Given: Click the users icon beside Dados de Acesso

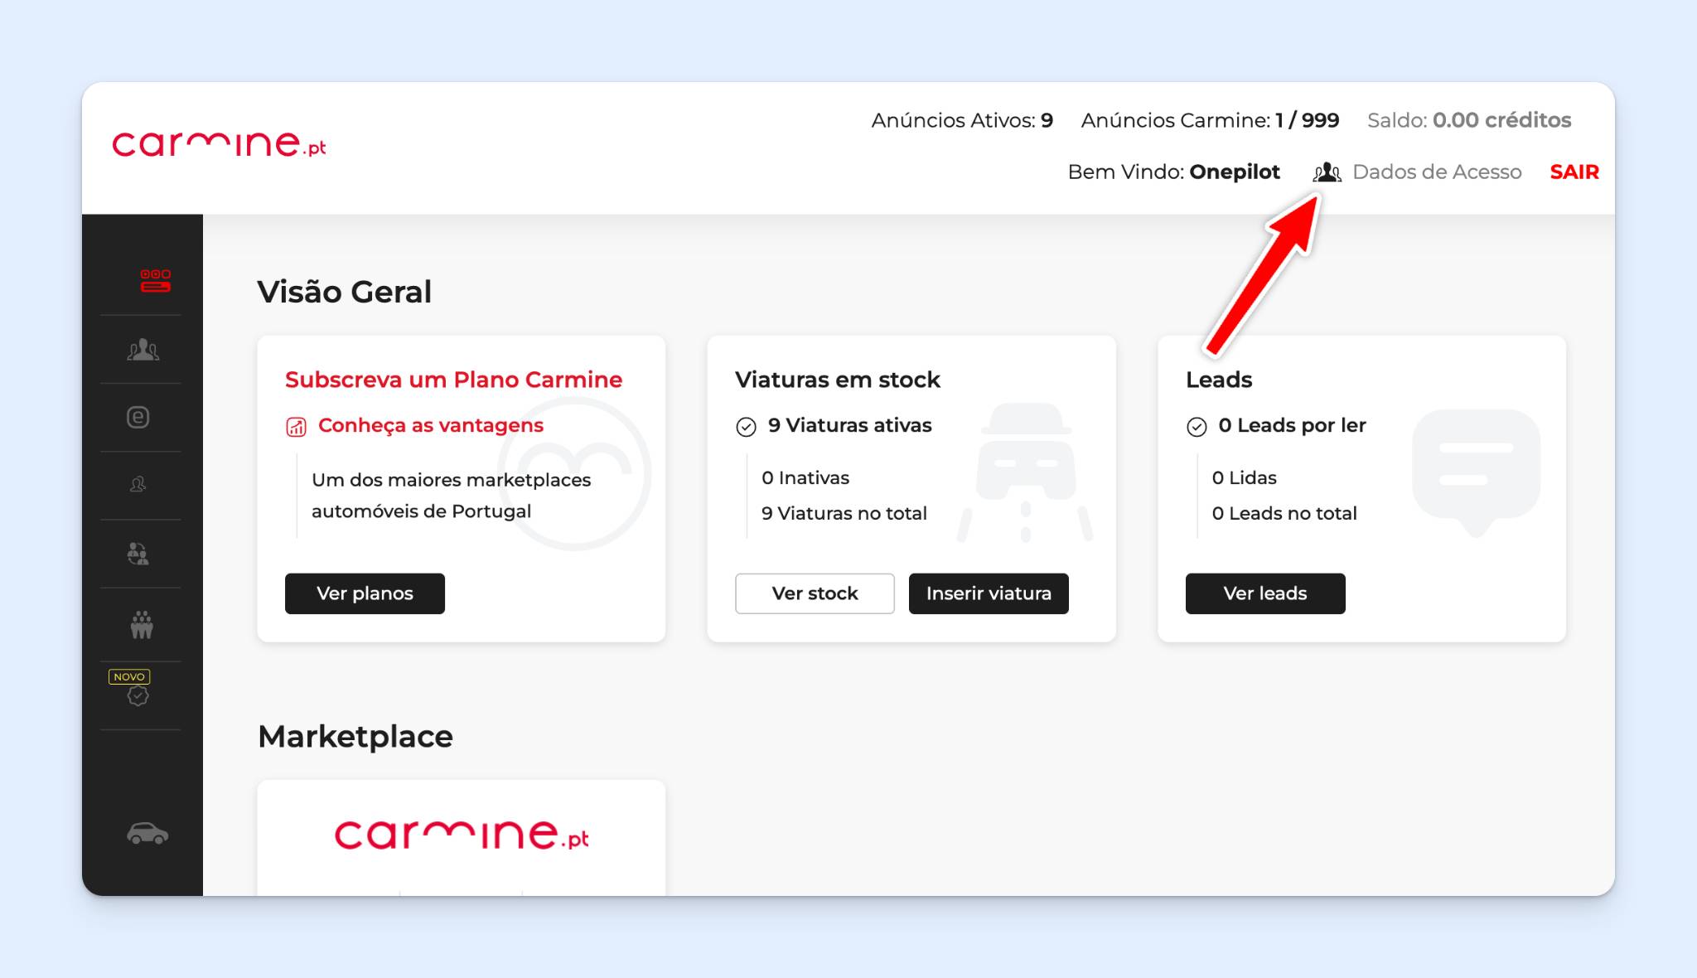Looking at the screenshot, I should [x=1327, y=172].
